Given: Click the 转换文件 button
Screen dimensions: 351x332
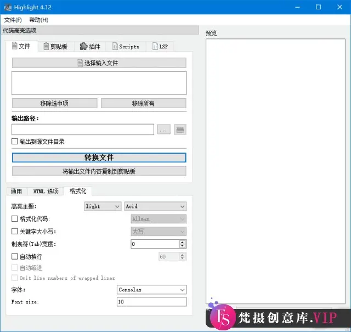Looking at the screenshot, I should [x=99, y=157].
